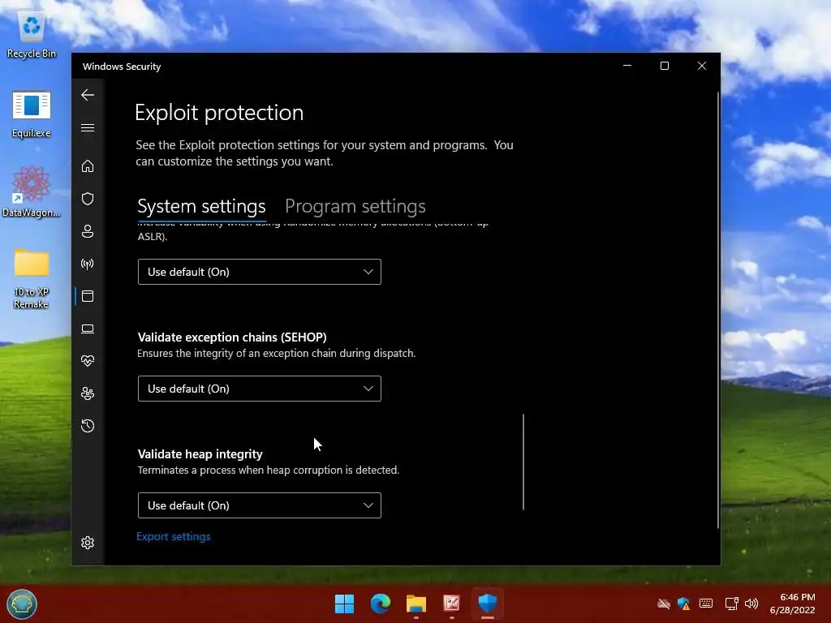Open the Validate exception chains (SEHOP) dropdown
Image resolution: width=831 pixels, height=623 pixels.
(x=259, y=389)
